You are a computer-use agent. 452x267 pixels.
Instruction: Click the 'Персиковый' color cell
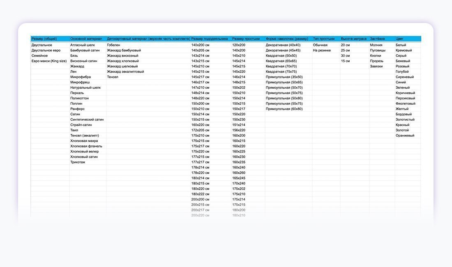coord(405,98)
